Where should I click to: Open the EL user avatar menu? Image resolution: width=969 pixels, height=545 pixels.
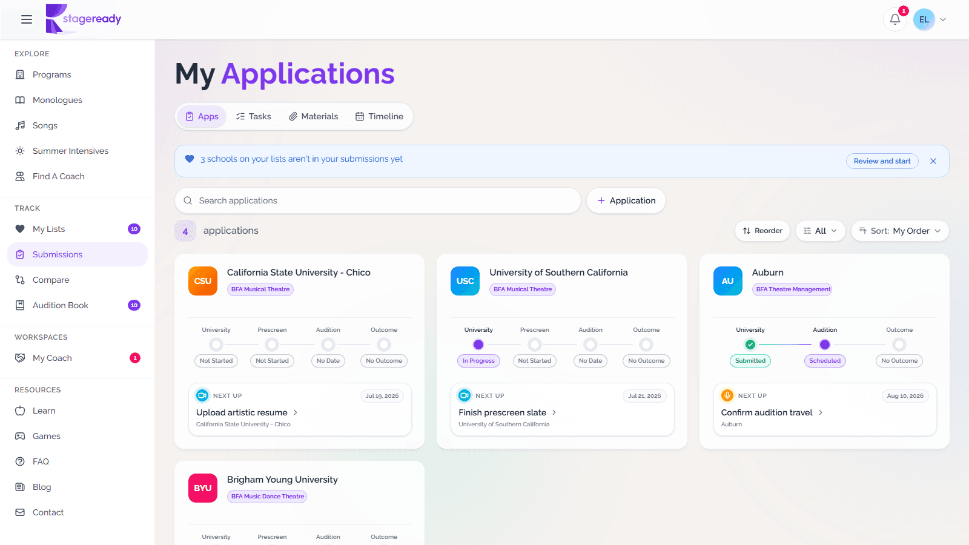(x=924, y=19)
